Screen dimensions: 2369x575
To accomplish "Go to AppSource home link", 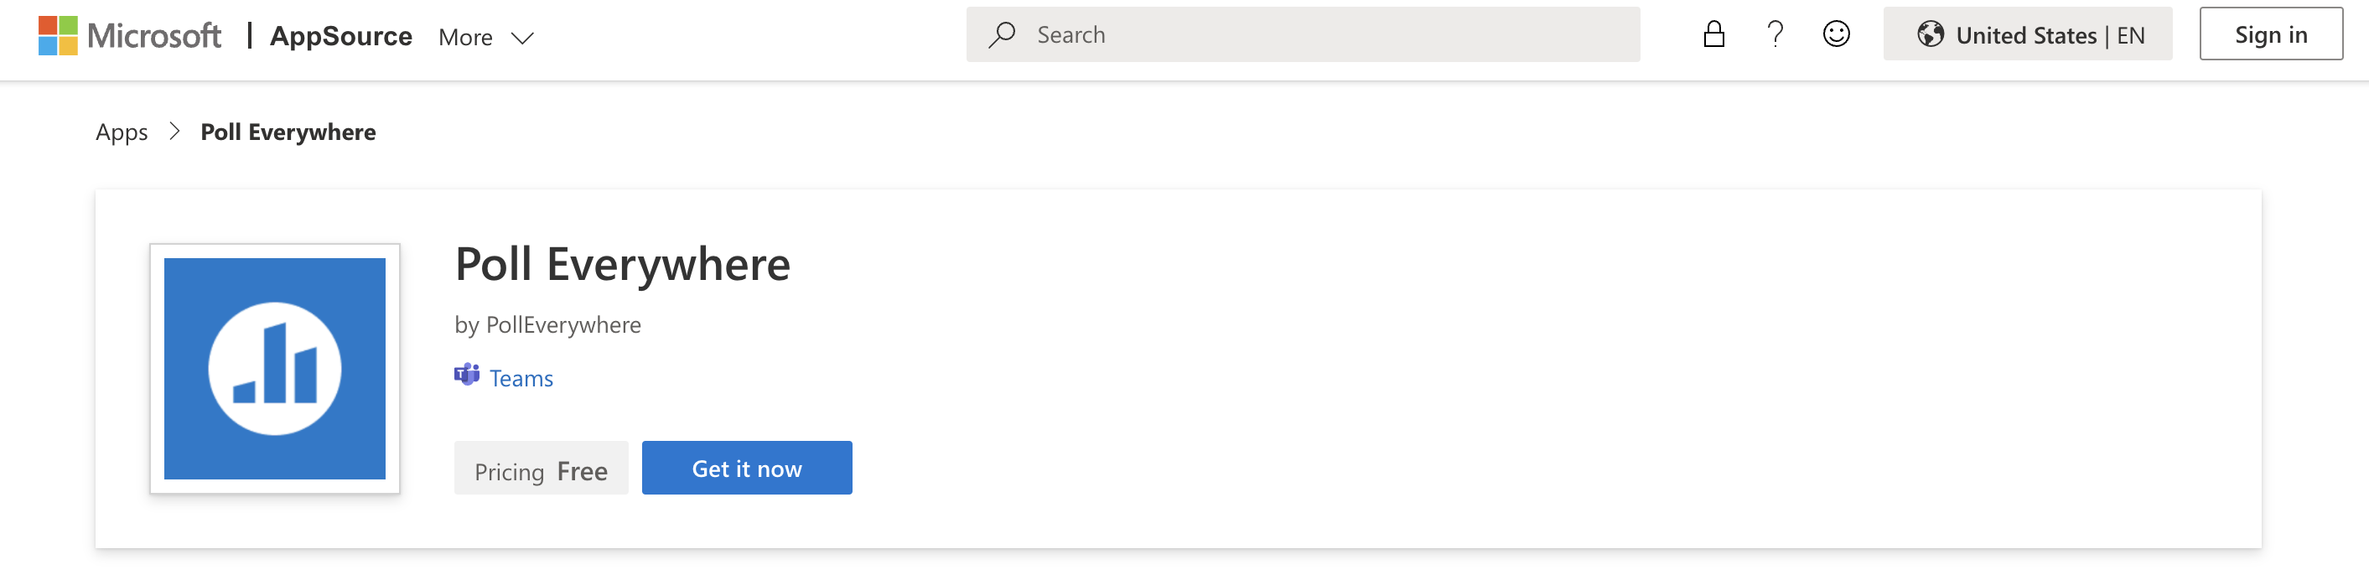I will [x=340, y=36].
